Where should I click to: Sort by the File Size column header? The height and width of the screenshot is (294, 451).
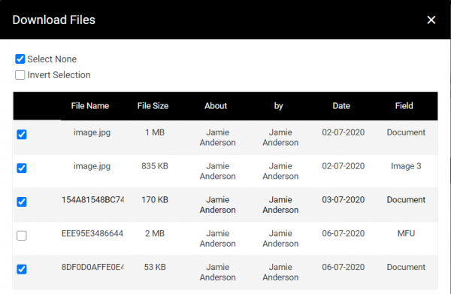153,106
